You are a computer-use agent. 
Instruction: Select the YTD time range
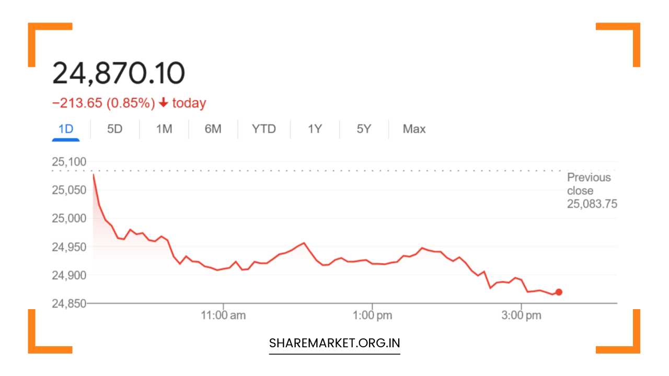click(x=264, y=129)
